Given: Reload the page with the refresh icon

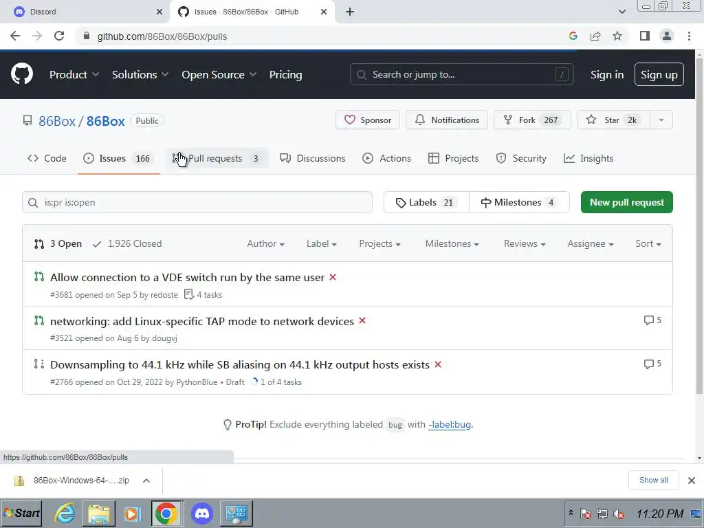Looking at the screenshot, I should [59, 36].
